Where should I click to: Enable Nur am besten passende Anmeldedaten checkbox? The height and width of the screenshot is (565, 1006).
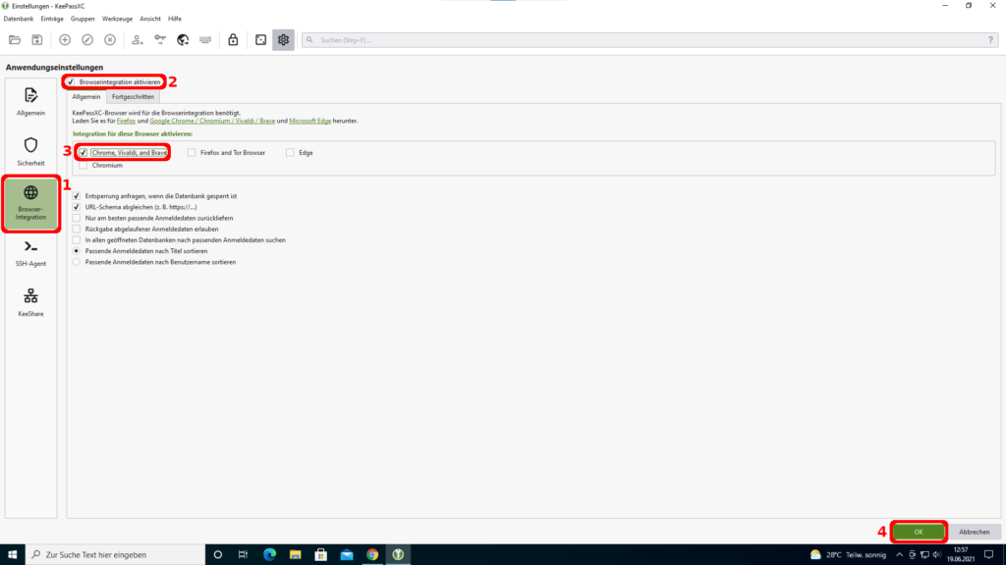pos(77,218)
